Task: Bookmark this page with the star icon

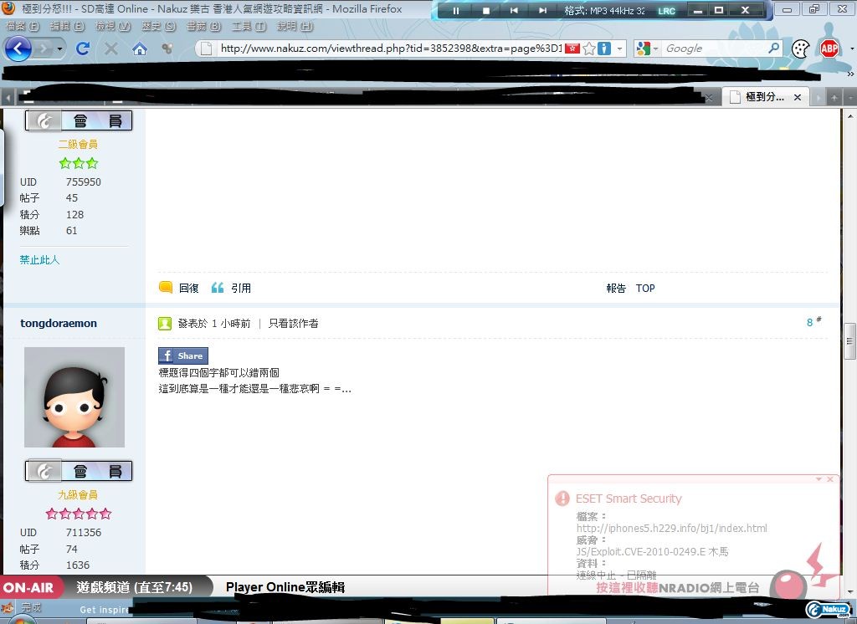Action: click(x=589, y=49)
